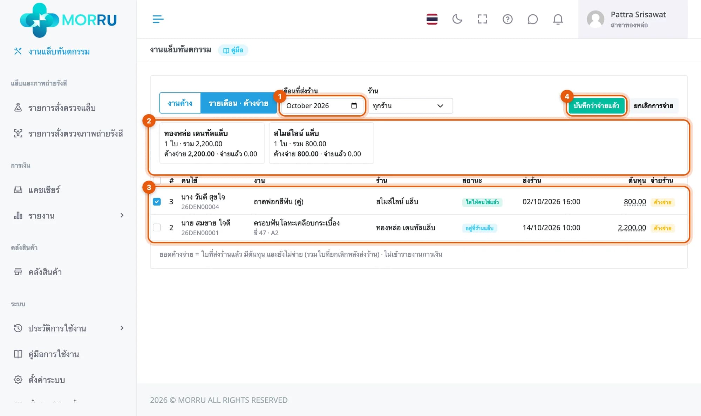
Task: Switch to the งานค้าง tab
Action: 180,103
